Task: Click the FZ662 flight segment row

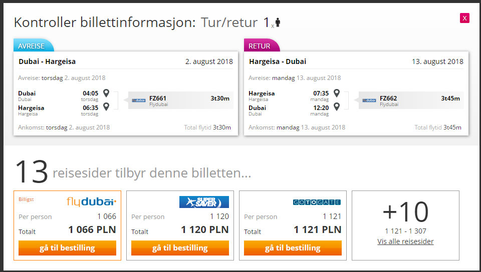Action: click(x=411, y=100)
